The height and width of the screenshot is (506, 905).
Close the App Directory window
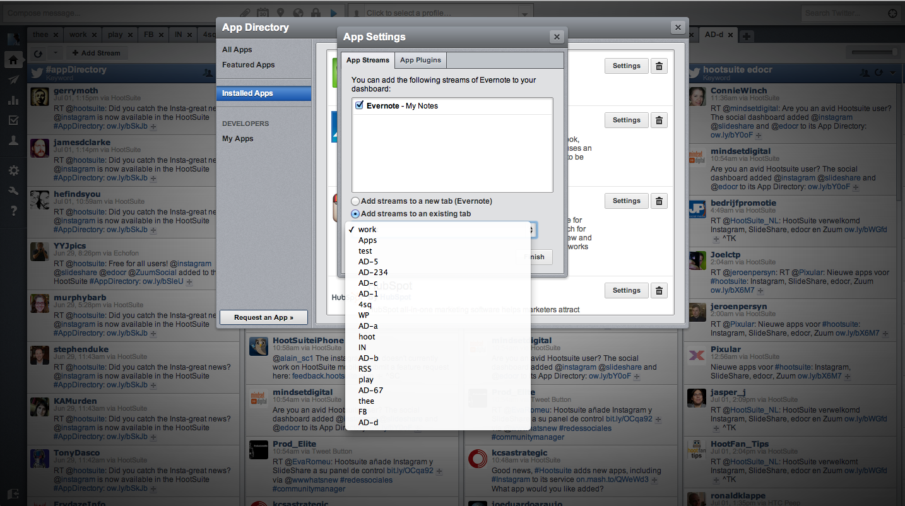678,28
